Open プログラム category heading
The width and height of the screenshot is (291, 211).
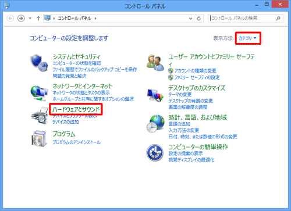coord(64,134)
